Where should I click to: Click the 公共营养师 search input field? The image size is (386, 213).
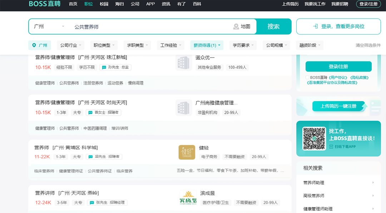pos(150,27)
